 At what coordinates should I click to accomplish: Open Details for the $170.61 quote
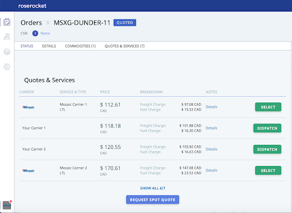212,171
